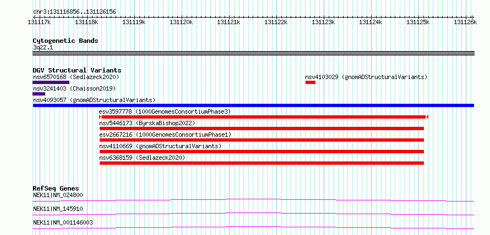Screen dimensions: 490x235
Task: Select the small red nsv4103029 bar
Action: [x=311, y=82]
